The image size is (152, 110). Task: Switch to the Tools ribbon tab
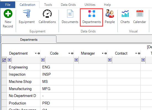coord(48,5)
